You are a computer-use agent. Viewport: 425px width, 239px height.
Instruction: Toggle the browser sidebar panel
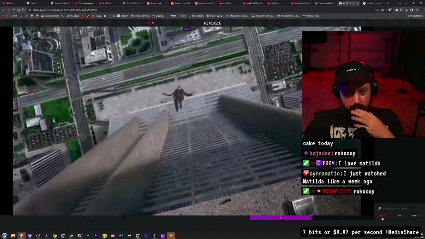(x=412, y=10)
